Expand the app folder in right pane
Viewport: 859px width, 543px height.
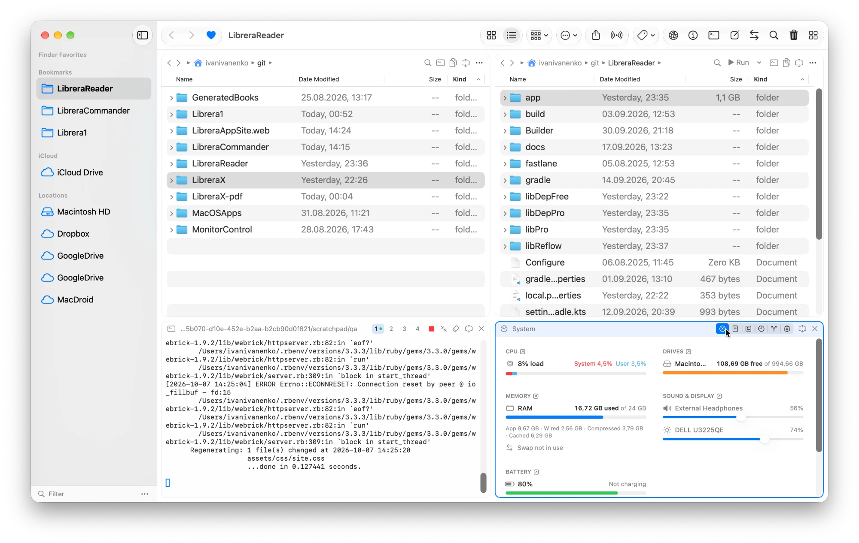point(505,98)
